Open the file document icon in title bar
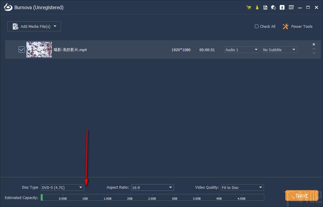This screenshot has height=207, width=323. point(265,8)
